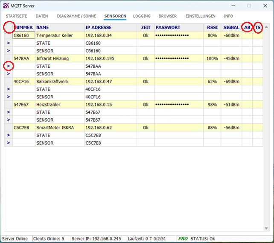
Task: Click the PRO label in status bar
Action: 183,239
